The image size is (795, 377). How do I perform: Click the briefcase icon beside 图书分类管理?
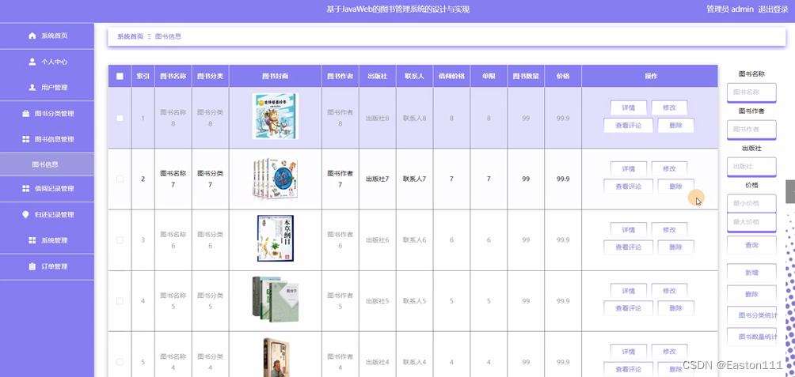coord(26,114)
